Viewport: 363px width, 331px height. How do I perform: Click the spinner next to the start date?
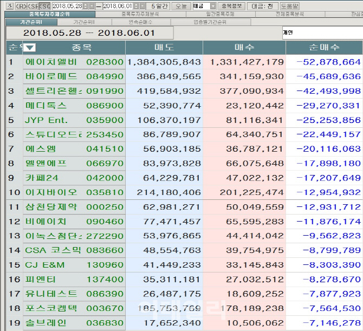[x=86, y=6]
